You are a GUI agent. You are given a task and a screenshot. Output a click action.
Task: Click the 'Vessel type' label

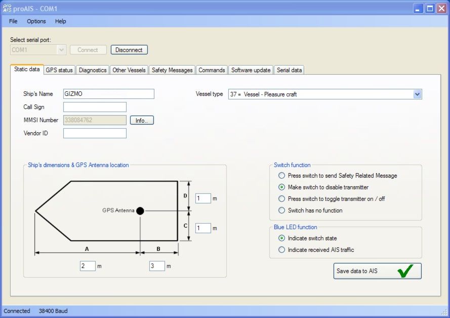[209, 94]
